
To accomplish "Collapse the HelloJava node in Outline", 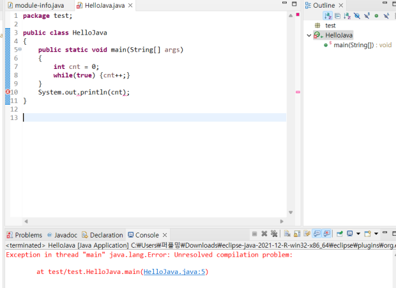I will tap(309, 36).
